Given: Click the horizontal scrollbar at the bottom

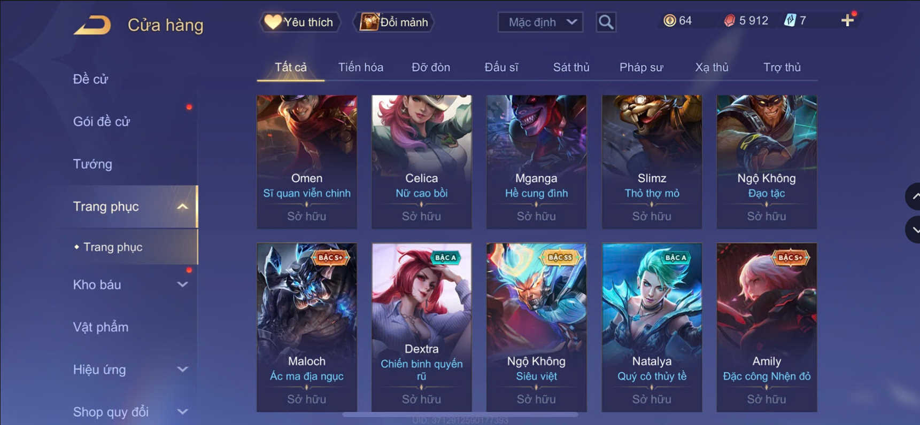Looking at the screenshot, I should click(460, 414).
